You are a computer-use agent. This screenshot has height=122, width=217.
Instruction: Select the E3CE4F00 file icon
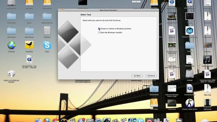pos(207,74)
